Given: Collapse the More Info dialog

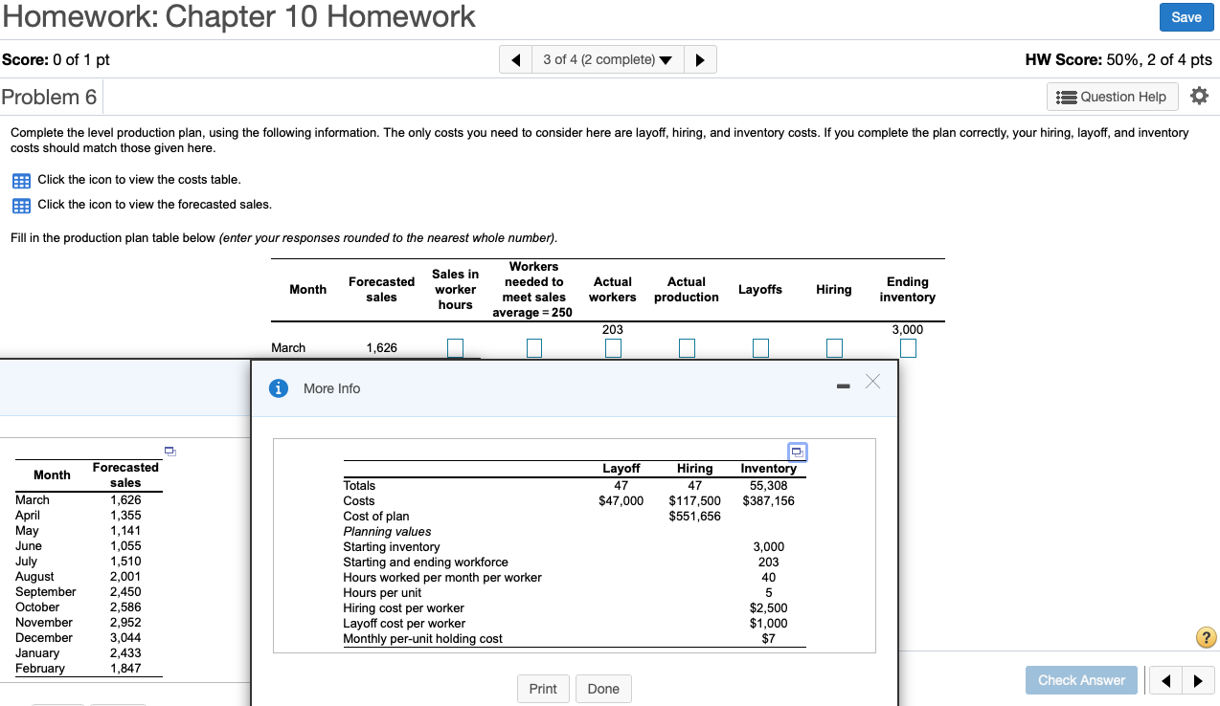Looking at the screenshot, I should pos(842,386).
